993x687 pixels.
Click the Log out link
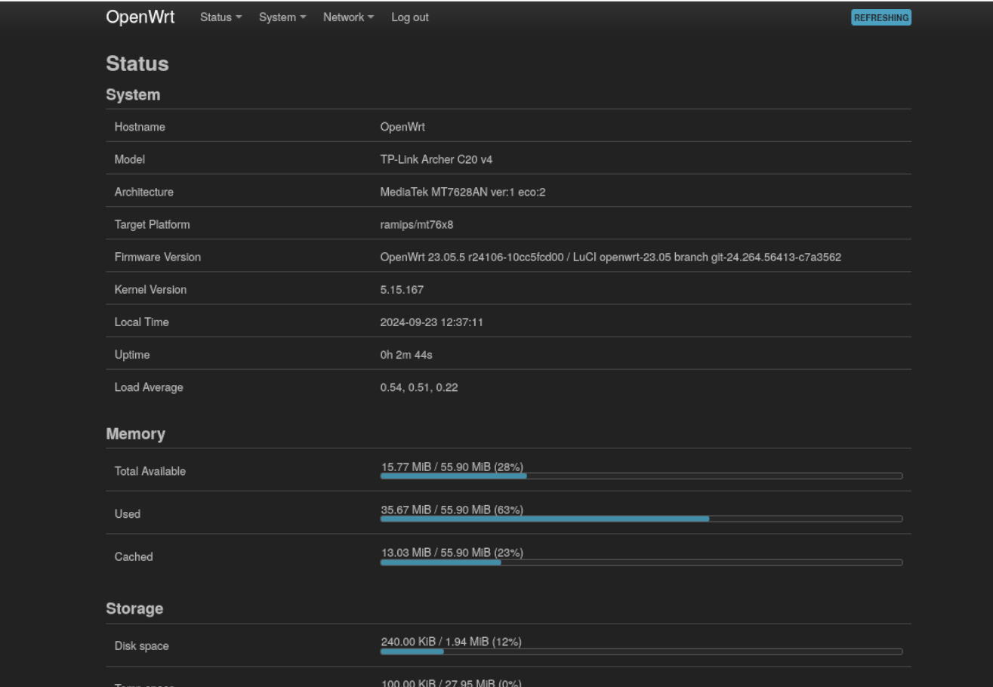click(x=410, y=17)
